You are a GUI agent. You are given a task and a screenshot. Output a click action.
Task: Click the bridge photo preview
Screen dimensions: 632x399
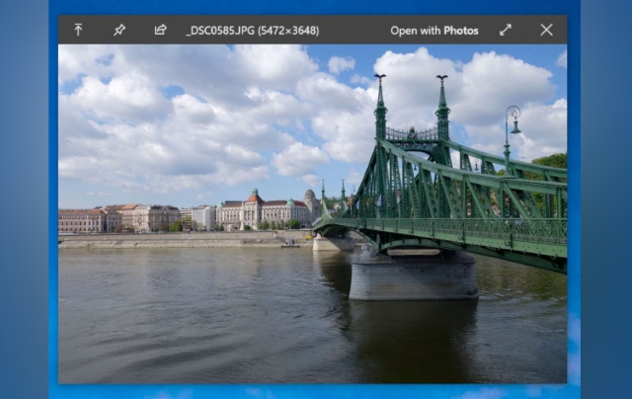pyautogui.click(x=313, y=213)
